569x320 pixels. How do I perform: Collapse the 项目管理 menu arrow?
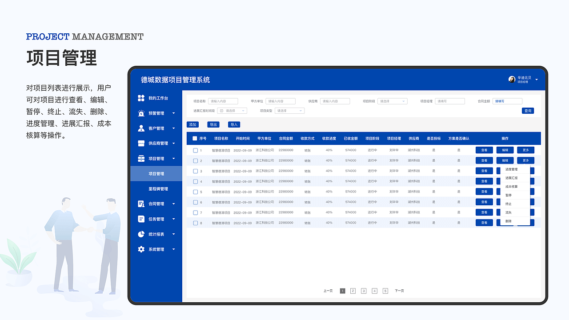(x=173, y=159)
